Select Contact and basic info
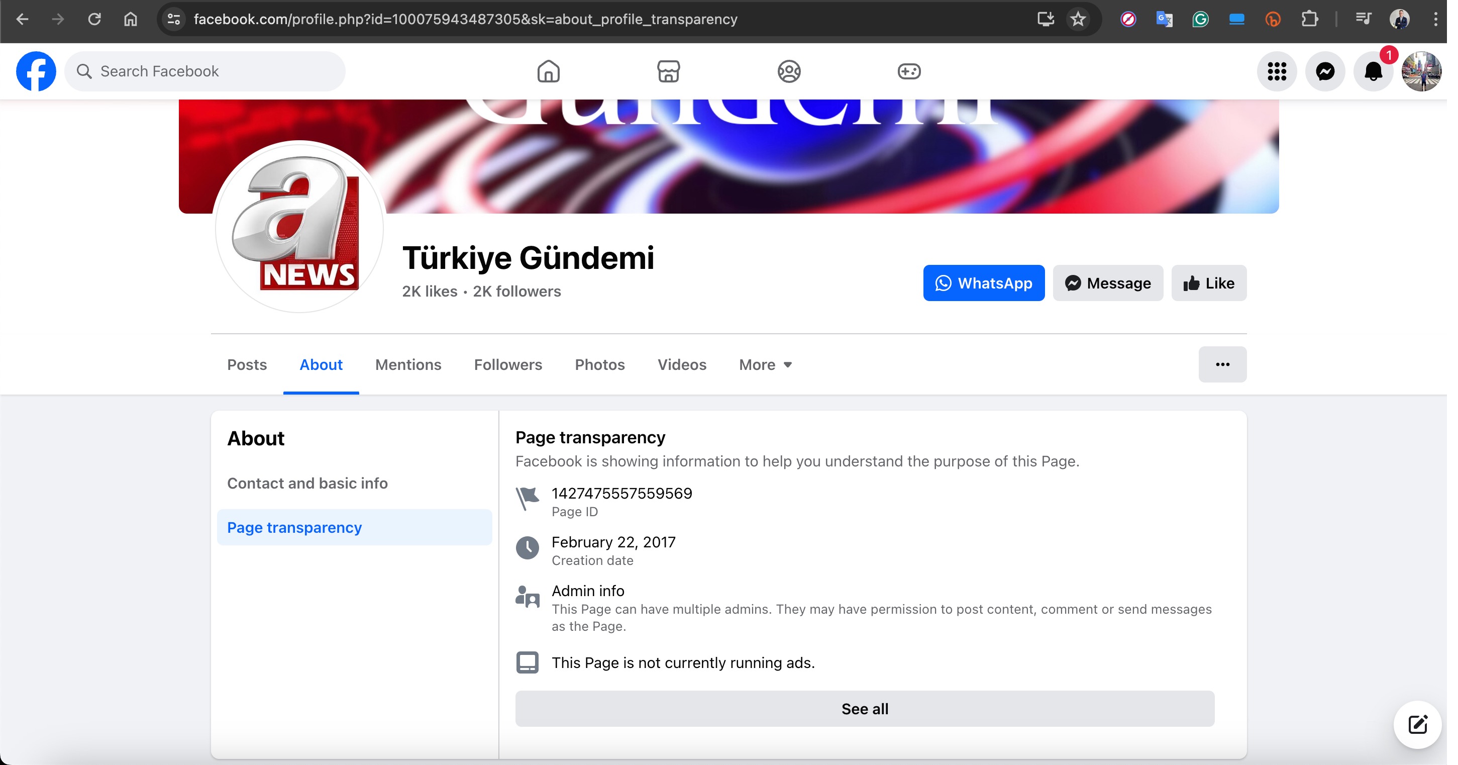The width and height of the screenshot is (1458, 765). (x=307, y=483)
